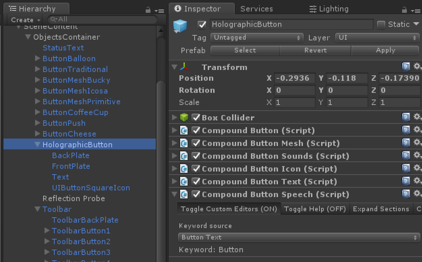Open Transform component gear settings menu
422x262 pixels.
[417, 66]
